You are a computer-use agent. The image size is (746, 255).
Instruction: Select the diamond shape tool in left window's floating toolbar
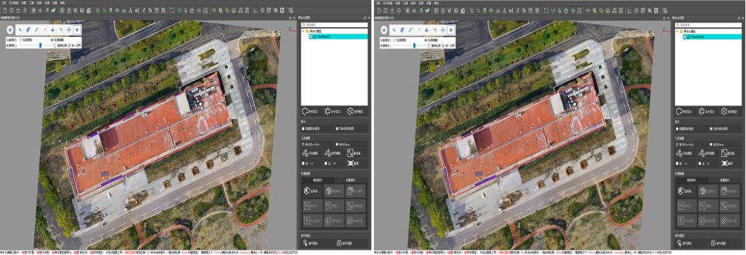[x=53, y=30]
